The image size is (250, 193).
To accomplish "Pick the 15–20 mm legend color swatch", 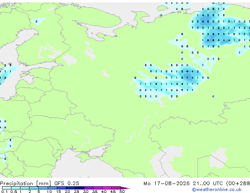I will (62, 188).
